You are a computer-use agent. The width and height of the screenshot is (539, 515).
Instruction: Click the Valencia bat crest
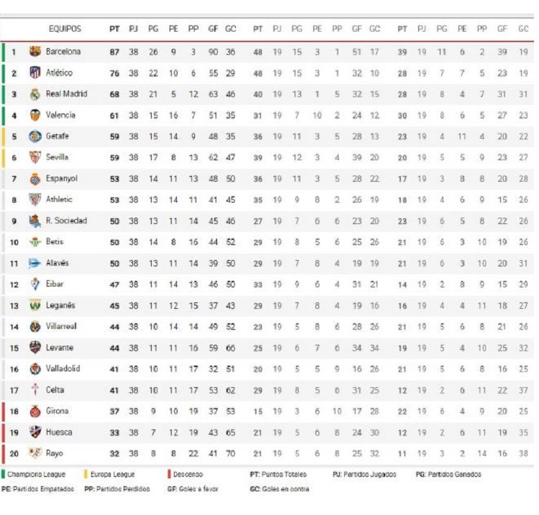(x=34, y=115)
